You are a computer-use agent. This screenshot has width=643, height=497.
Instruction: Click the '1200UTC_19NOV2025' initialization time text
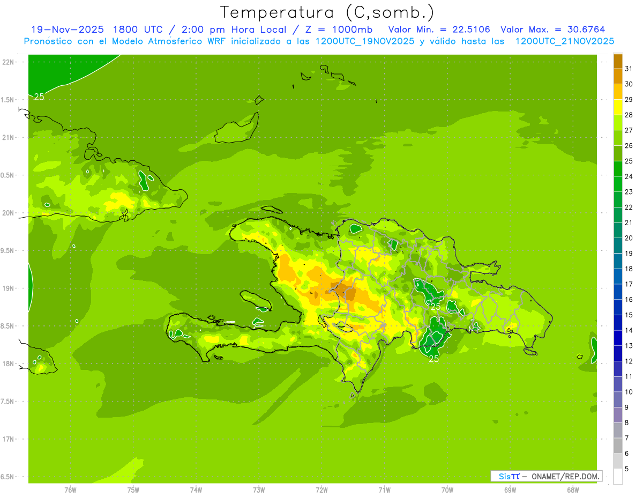[x=364, y=41]
